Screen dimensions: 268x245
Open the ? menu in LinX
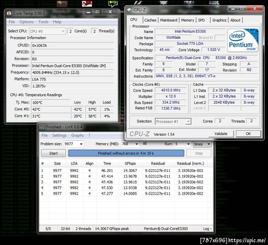point(89,135)
